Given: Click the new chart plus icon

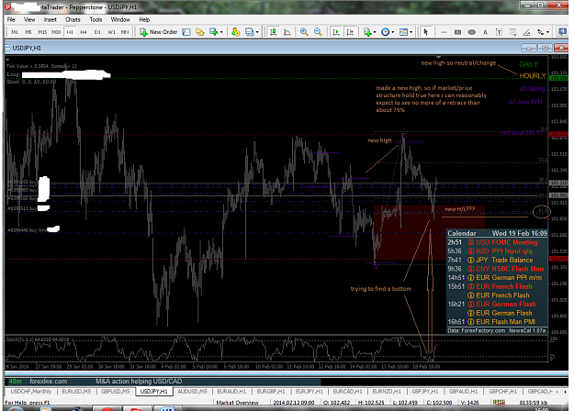Looking at the screenshot, I should 213,32.
